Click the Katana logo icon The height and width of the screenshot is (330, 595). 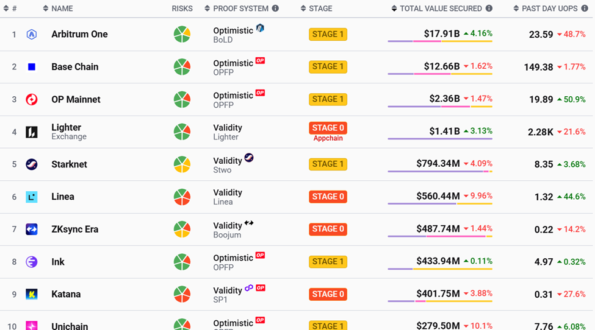point(32,294)
